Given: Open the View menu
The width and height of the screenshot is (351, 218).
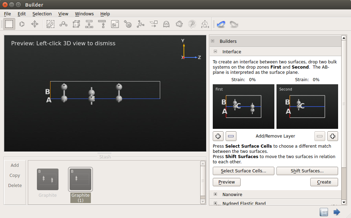Looking at the screenshot, I should point(63,14).
